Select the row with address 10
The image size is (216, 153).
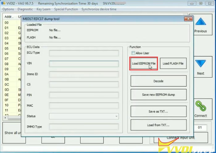12,105
